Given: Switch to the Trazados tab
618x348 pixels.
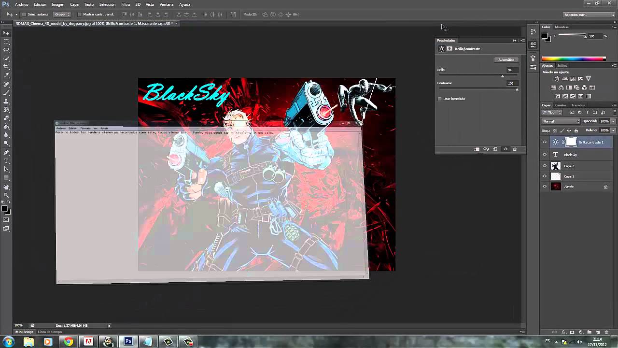Looking at the screenshot, I should point(578,105).
